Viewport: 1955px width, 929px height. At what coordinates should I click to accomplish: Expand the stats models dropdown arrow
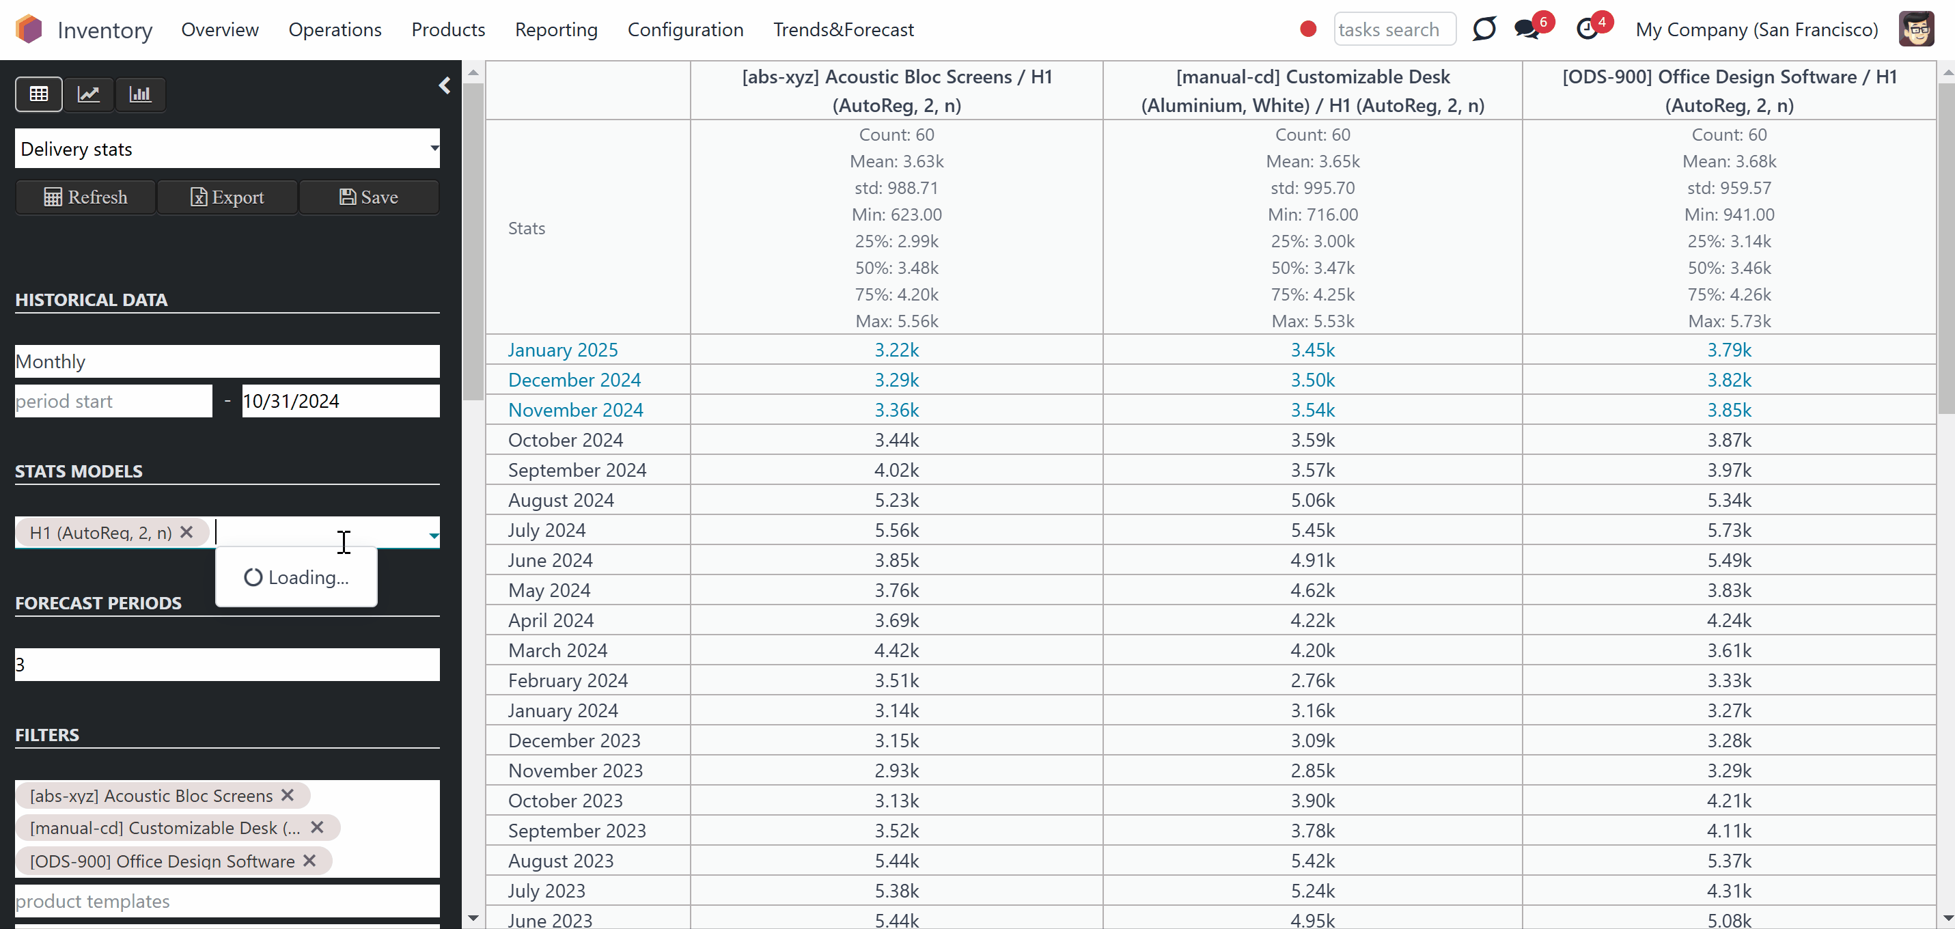point(433,536)
